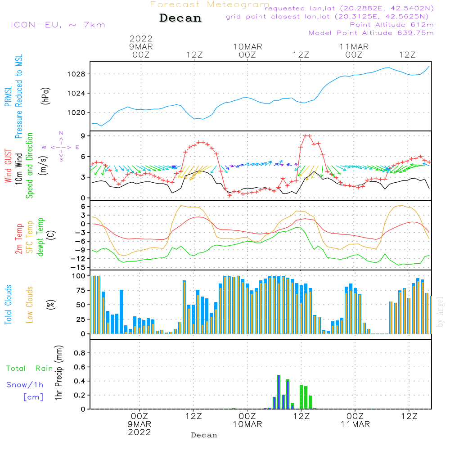Screen dimensions: 450x450
Task: Select the "−15" temperature axis value
Action: (x=78, y=267)
